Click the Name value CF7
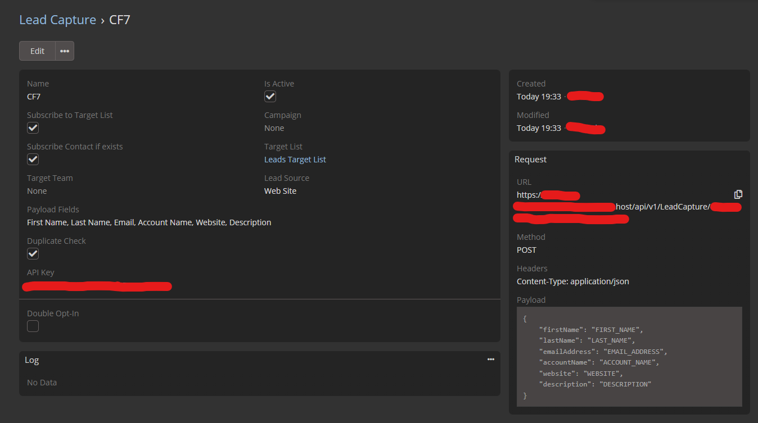Image resolution: width=758 pixels, height=423 pixels. coord(34,97)
